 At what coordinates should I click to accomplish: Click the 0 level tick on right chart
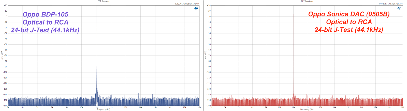(x=210, y=16)
